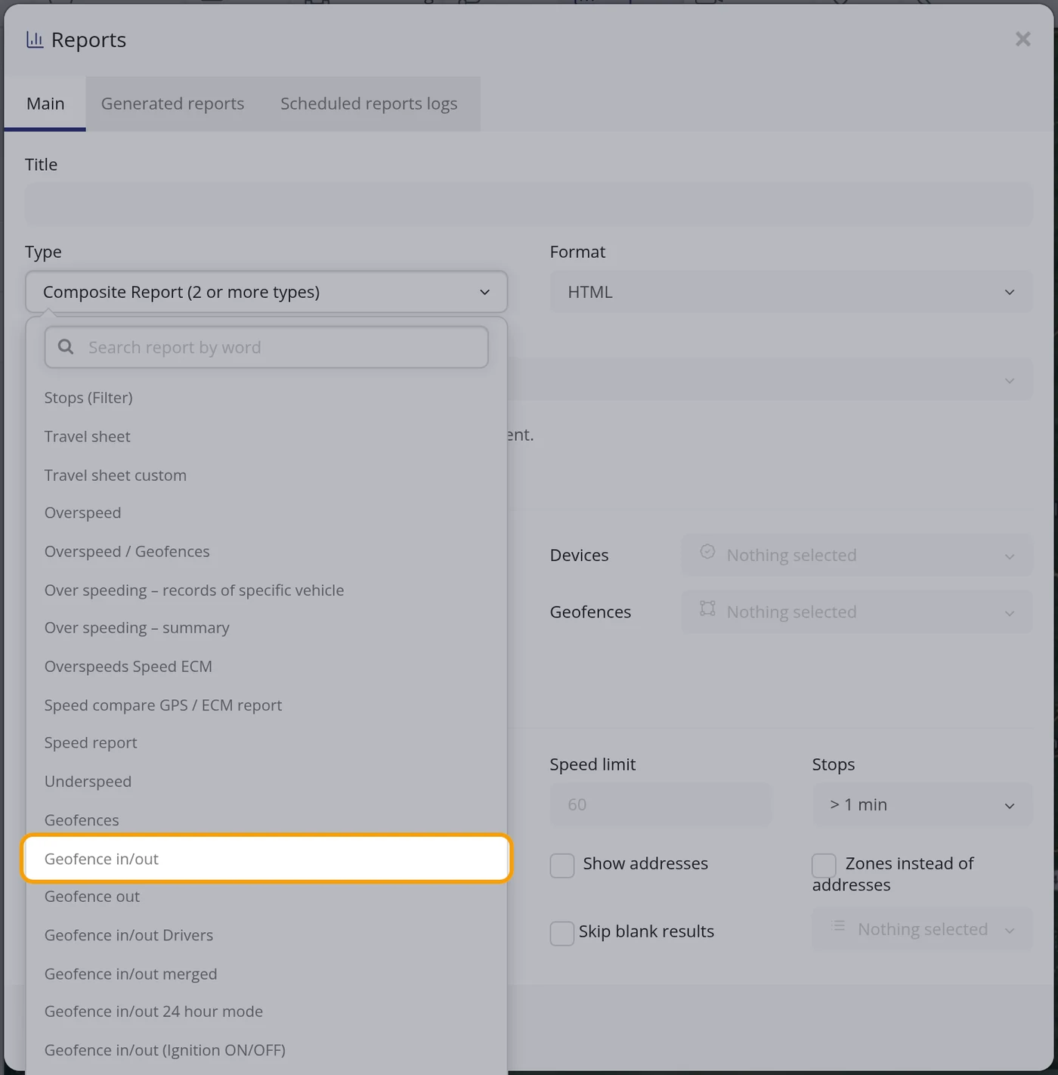The height and width of the screenshot is (1075, 1058).
Task: Click the magnifier icon in the report search box
Action: [66, 347]
